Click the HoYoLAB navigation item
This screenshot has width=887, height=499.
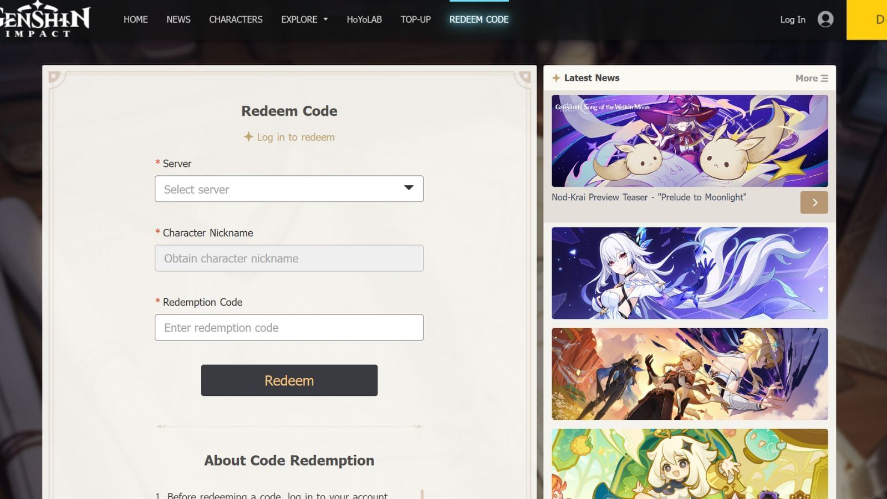(364, 19)
